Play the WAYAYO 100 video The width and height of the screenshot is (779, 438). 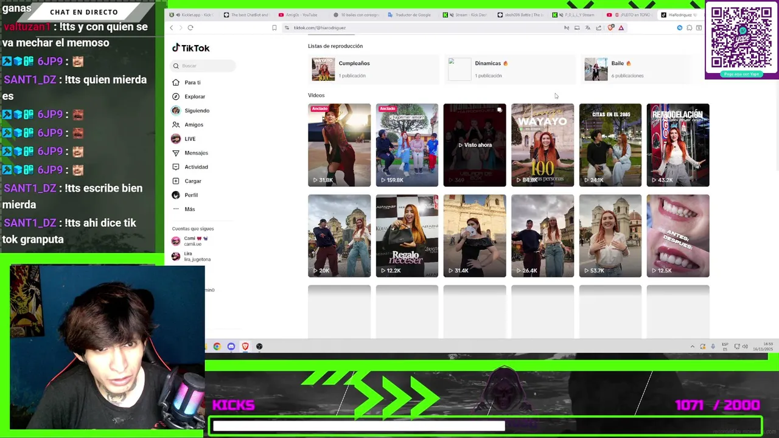542,145
